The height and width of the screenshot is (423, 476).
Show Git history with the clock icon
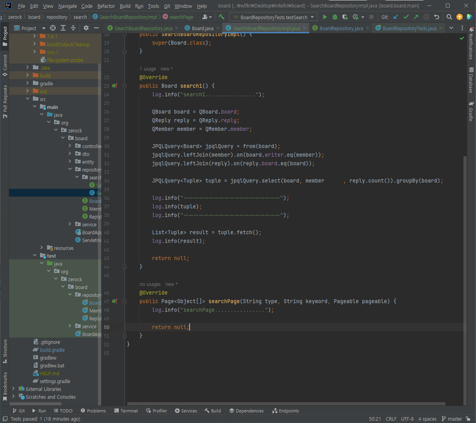(x=426, y=17)
